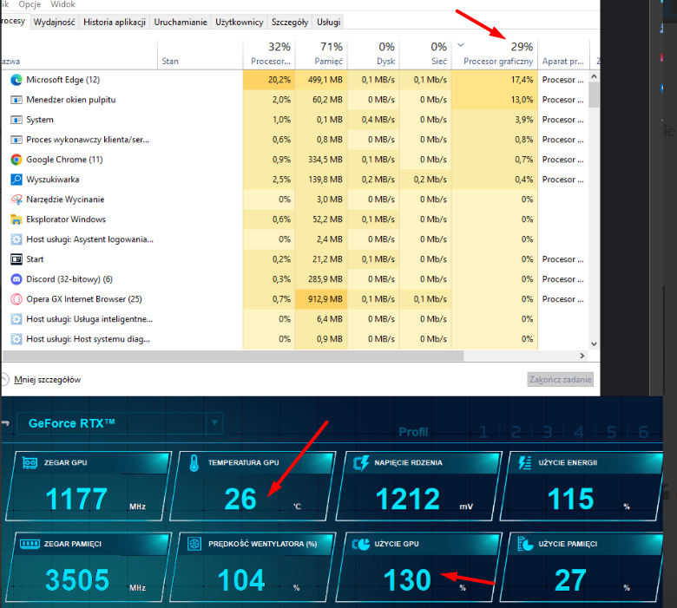The image size is (677, 608).
Task: Sort by the Dysk column header
Action: tap(373, 55)
